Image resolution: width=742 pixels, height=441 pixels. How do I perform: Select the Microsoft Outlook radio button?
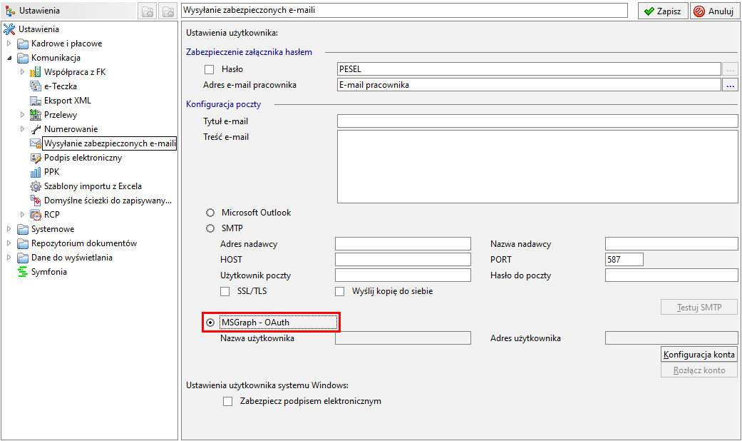coord(210,213)
